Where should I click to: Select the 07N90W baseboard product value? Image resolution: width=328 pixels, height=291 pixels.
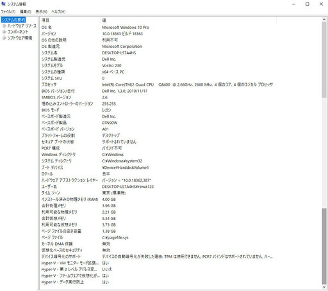pyautogui.click(x=110, y=123)
